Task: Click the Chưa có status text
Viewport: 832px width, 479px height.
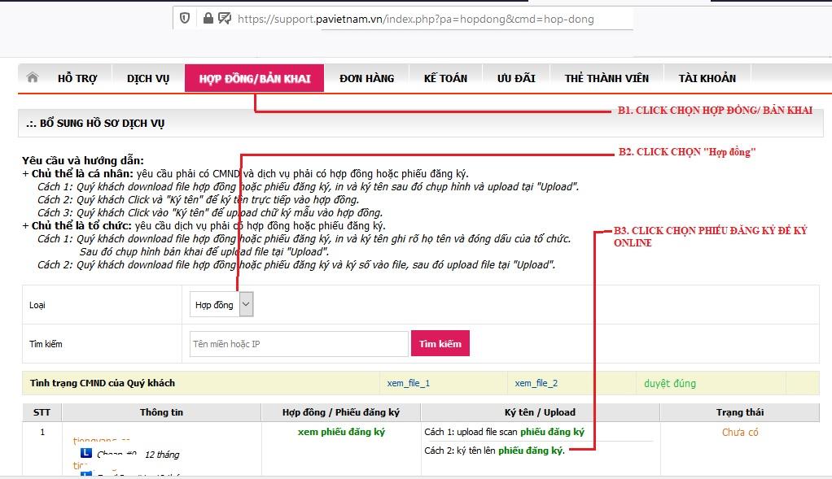Action: [740, 433]
